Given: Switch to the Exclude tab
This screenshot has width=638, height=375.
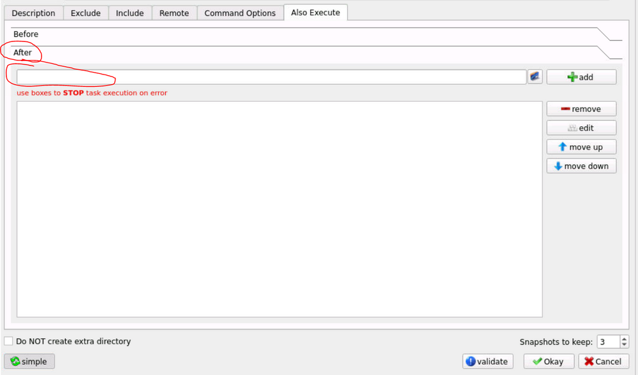Looking at the screenshot, I should (x=85, y=13).
